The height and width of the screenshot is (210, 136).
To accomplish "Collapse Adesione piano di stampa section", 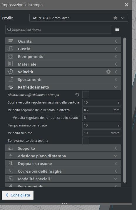I will pyautogui.click(x=63, y=156).
